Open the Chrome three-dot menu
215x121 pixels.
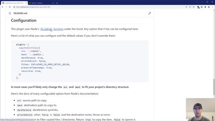pos(213,7)
